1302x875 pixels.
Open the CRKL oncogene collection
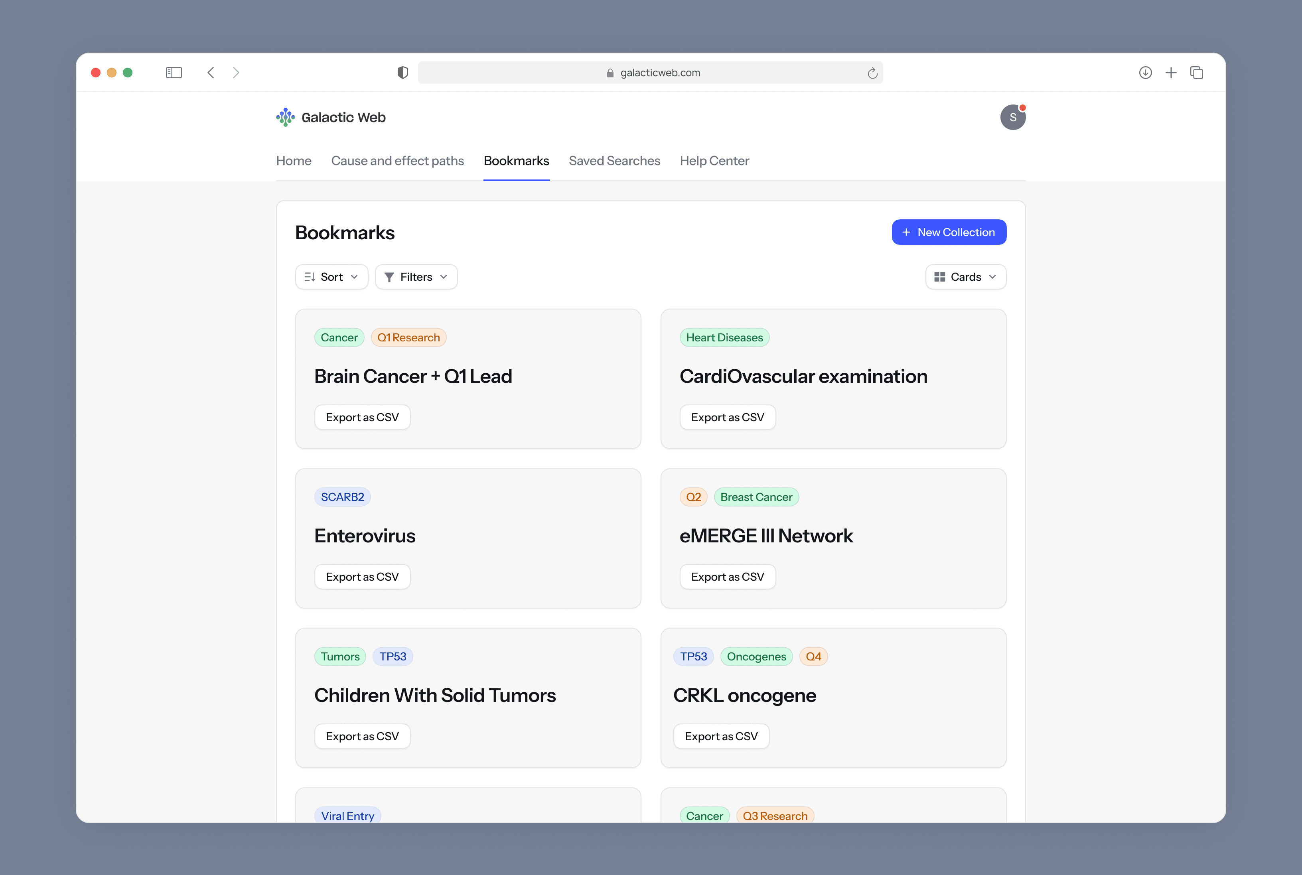pos(744,696)
